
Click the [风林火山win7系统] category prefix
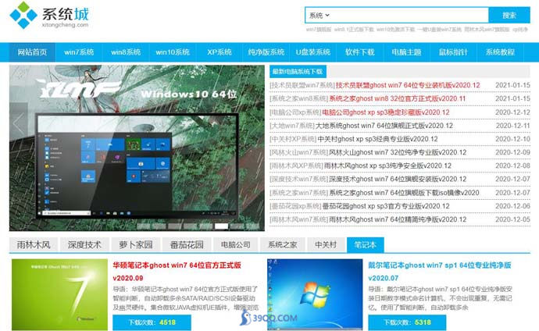pyautogui.click(x=299, y=152)
